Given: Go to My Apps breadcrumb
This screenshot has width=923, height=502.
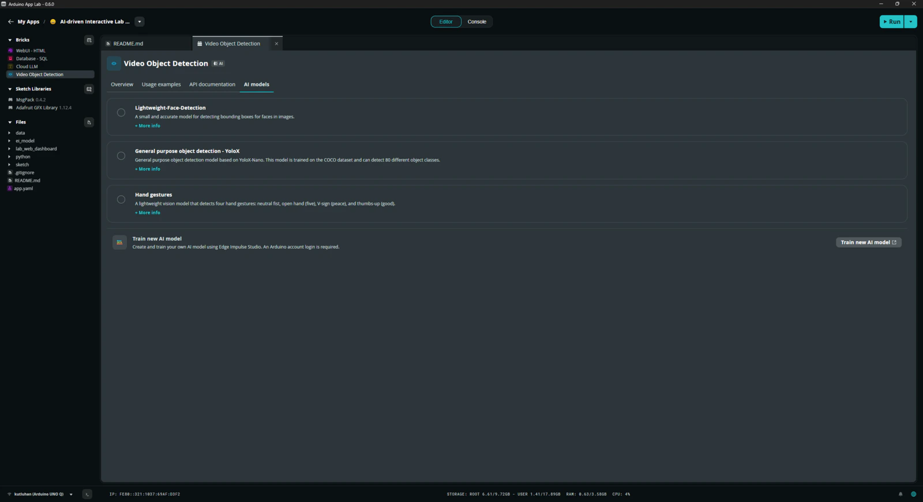Looking at the screenshot, I should point(28,22).
